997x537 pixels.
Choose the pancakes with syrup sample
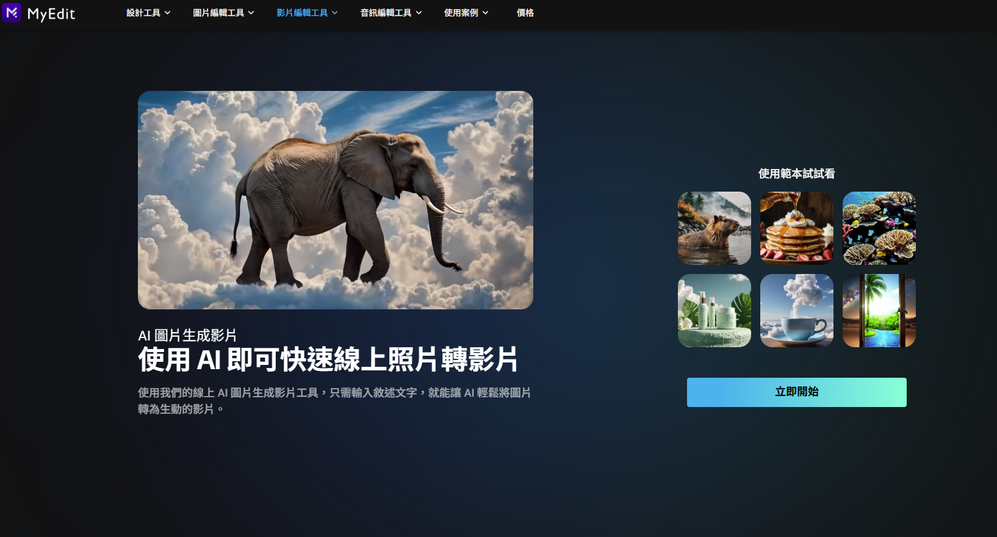[796, 228]
